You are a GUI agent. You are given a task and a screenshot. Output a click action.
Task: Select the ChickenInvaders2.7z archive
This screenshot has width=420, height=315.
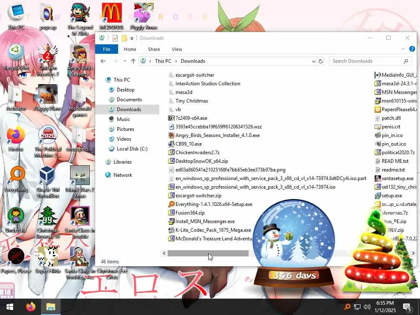point(197,153)
